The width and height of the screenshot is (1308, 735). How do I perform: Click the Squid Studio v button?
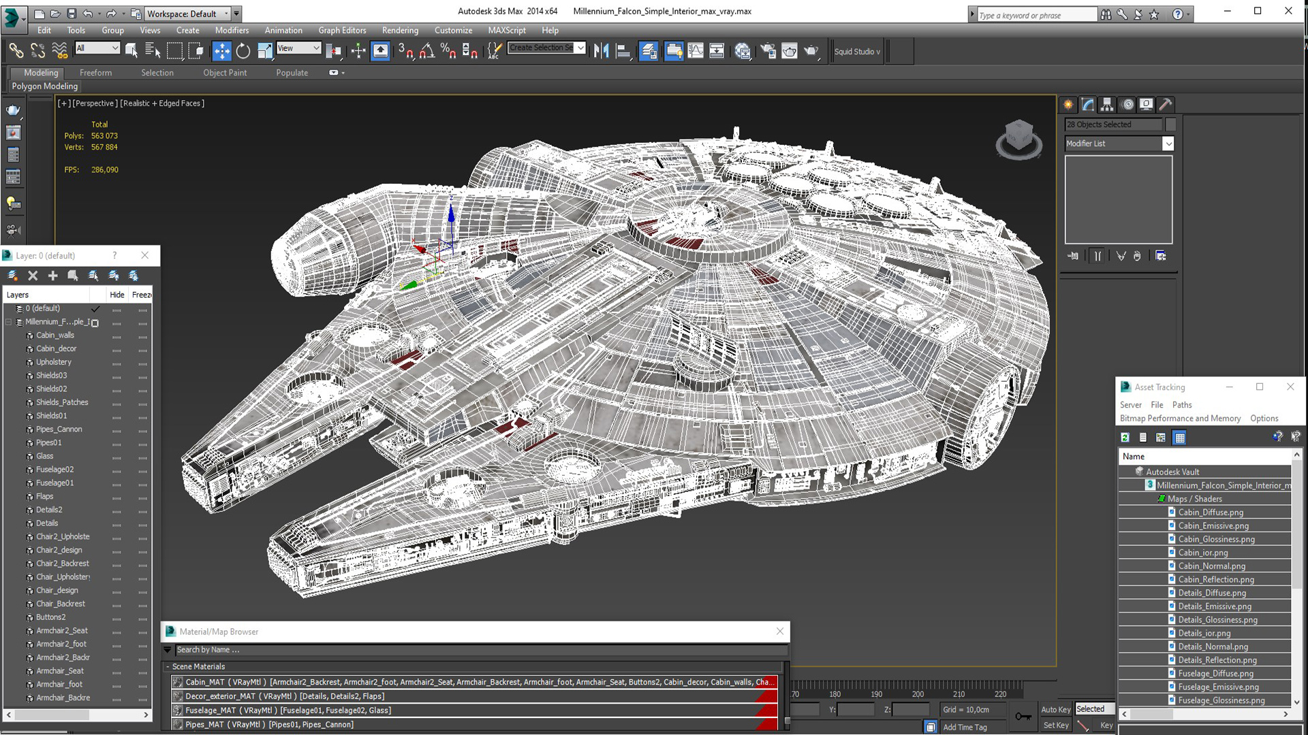point(857,52)
